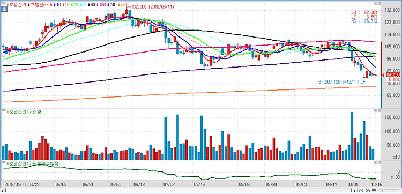Click the LH : 62.56% value
Viewport: 402px width, 194px height.
364,12
